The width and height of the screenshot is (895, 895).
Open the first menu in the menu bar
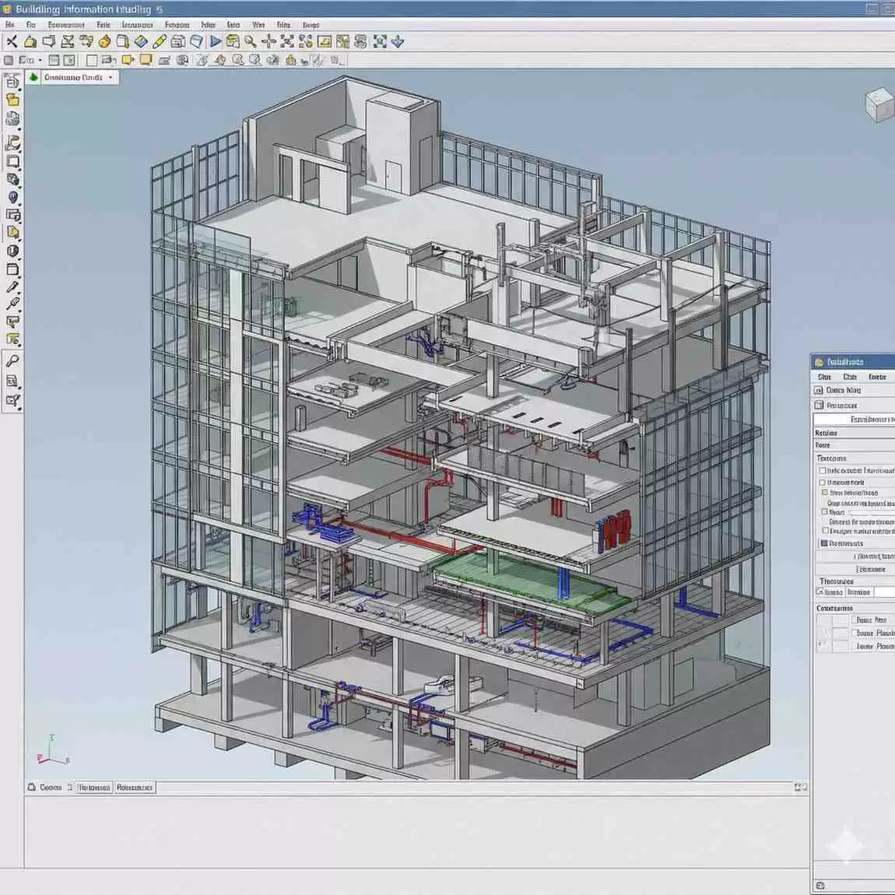point(10,25)
